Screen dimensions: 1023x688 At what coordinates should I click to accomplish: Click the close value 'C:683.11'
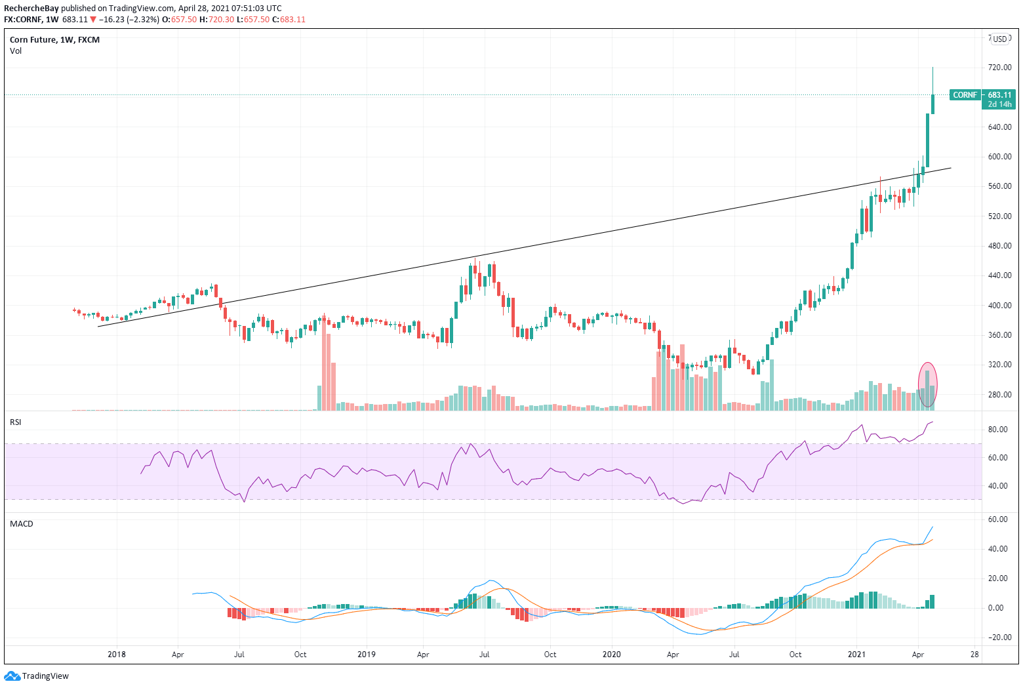point(289,20)
